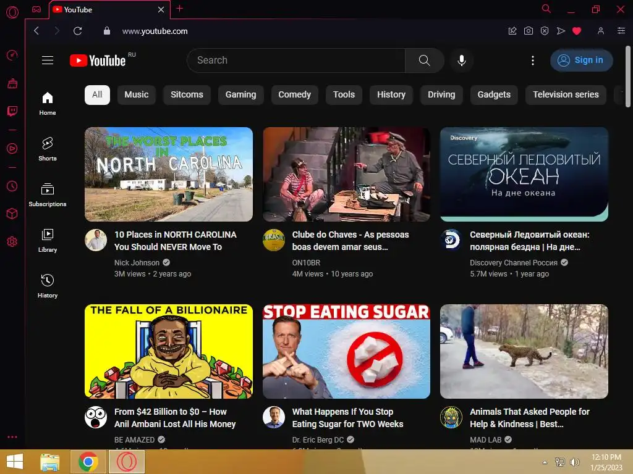This screenshot has height=474, width=633.
Task: Open the Discovery Arctic Ocean video thumbnail
Action: 524,174
